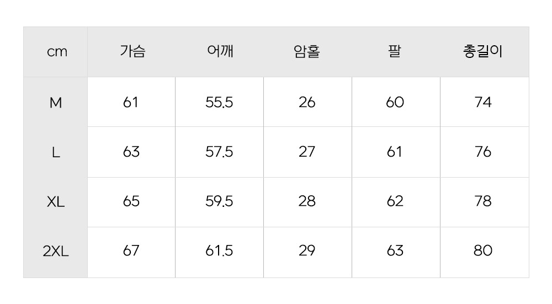Click the 어깨 column header
The width and height of the screenshot is (552, 304).
point(220,52)
